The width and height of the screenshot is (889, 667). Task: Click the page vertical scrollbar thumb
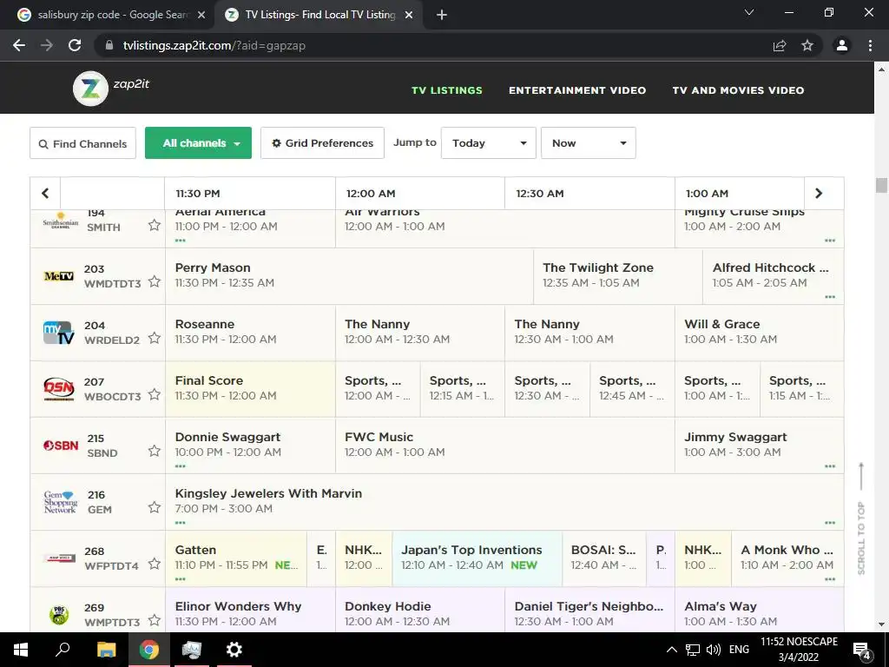(x=881, y=186)
